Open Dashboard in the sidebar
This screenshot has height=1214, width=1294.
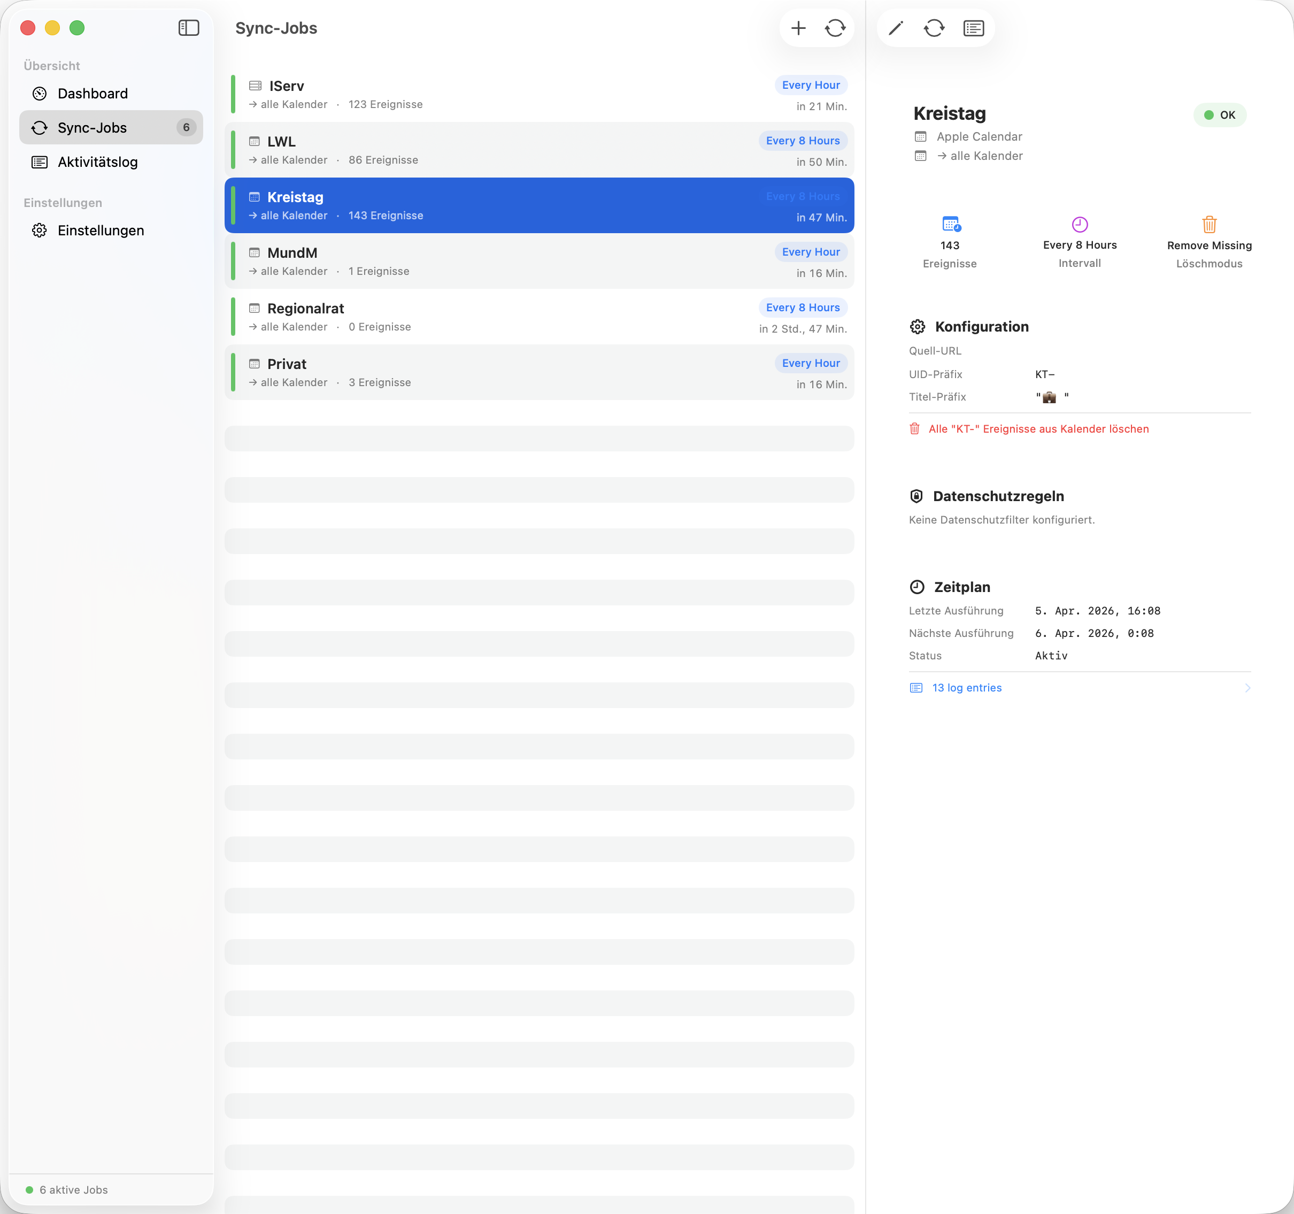[x=93, y=94]
